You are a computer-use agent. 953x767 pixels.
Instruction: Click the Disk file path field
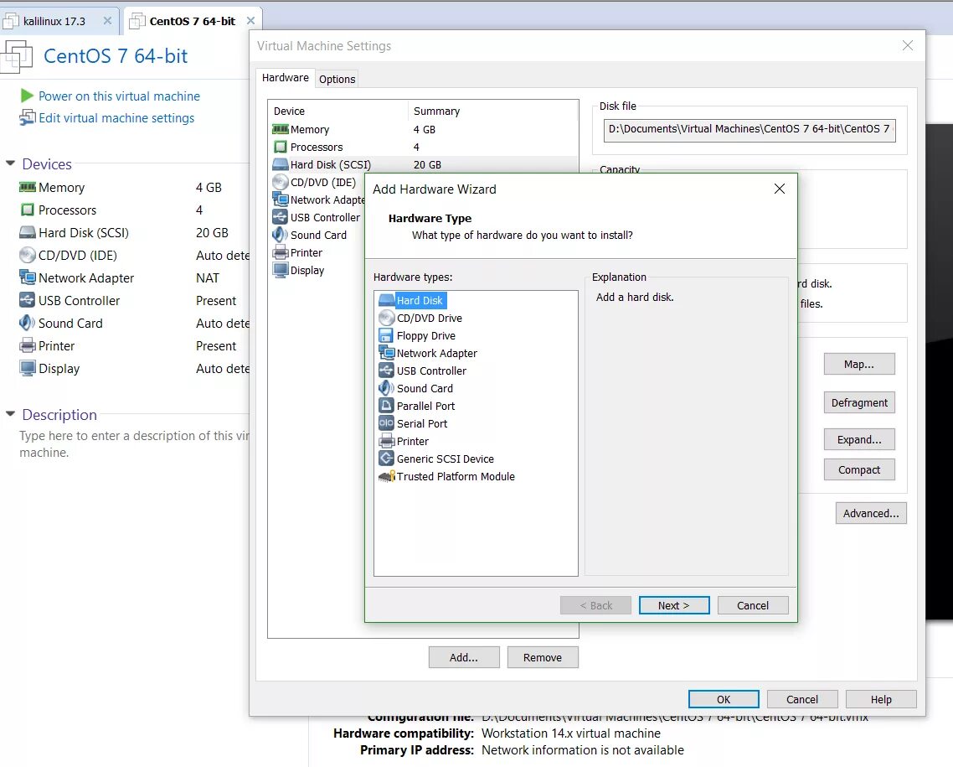pyautogui.click(x=750, y=130)
